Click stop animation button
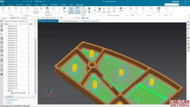Viewport: 190px width, 107px height. [109, 8]
